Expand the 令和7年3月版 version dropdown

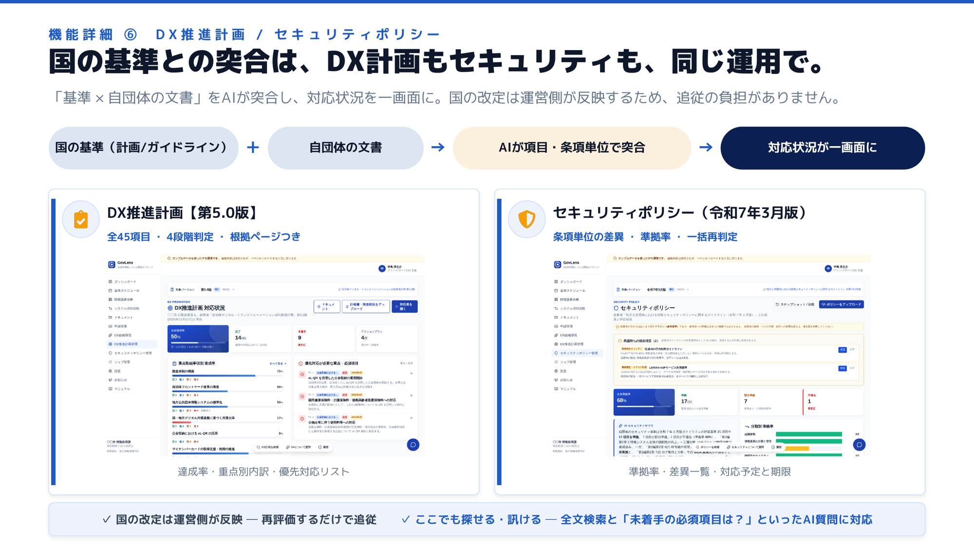click(x=667, y=289)
